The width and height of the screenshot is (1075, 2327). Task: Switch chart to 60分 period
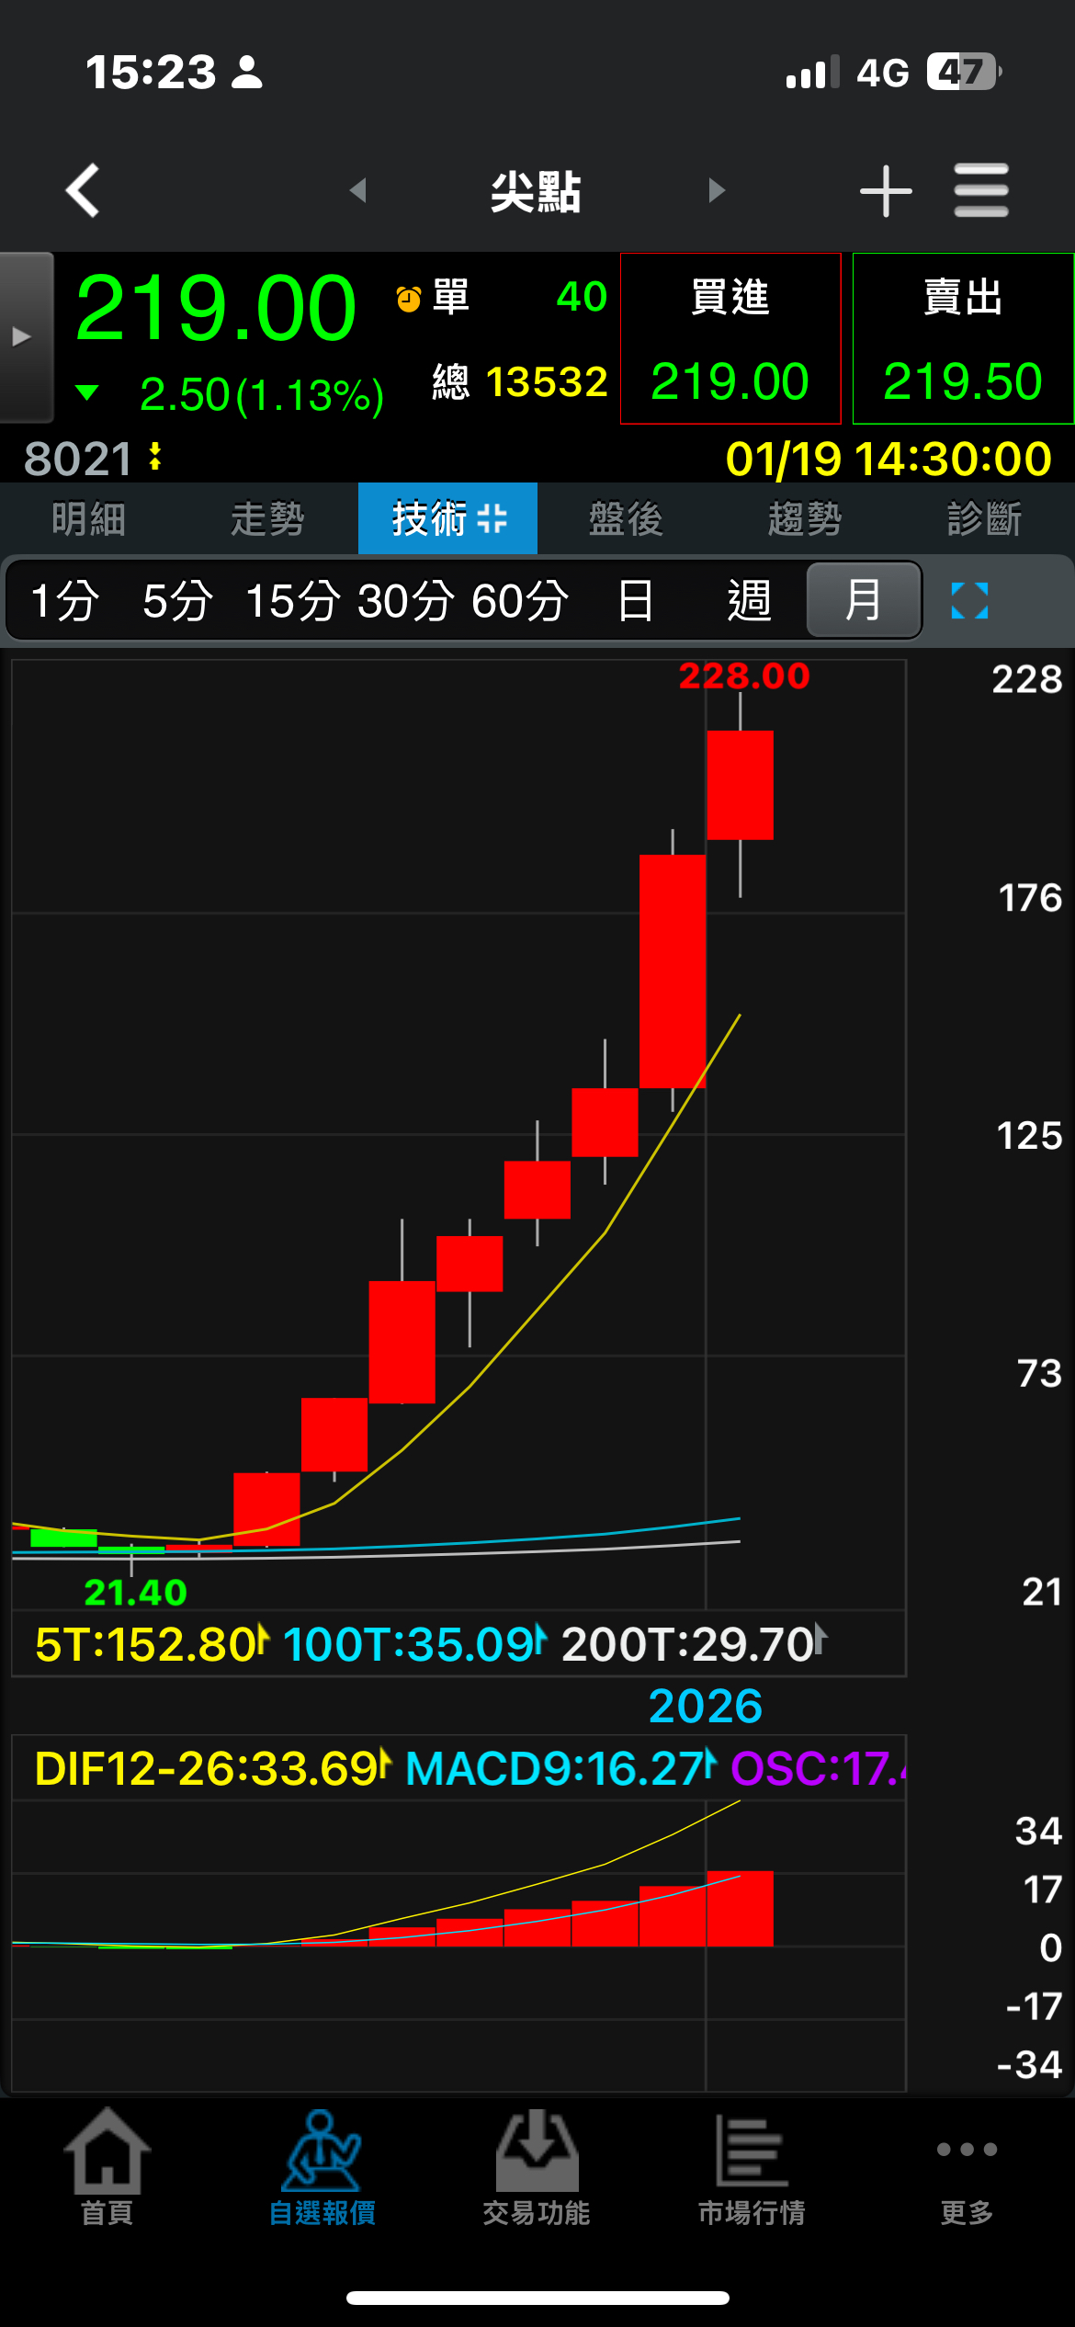[x=520, y=601]
